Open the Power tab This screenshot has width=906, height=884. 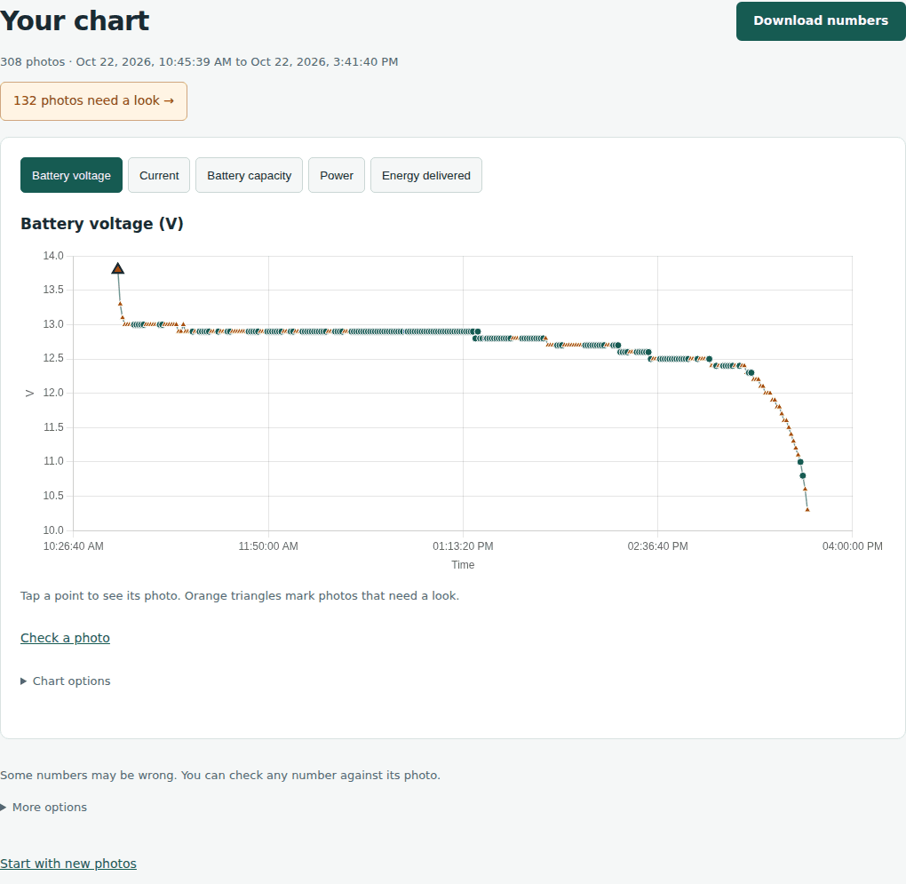click(337, 175)
